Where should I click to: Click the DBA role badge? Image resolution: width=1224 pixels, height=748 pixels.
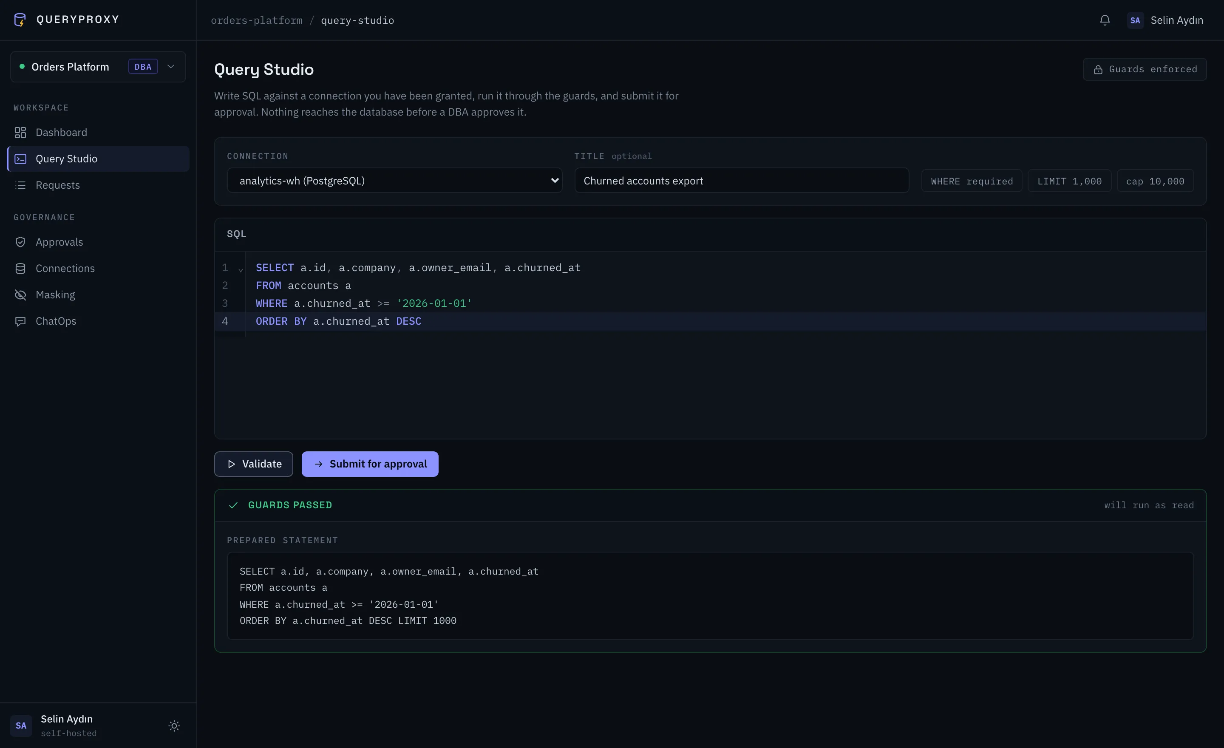[x=143, y=67]
